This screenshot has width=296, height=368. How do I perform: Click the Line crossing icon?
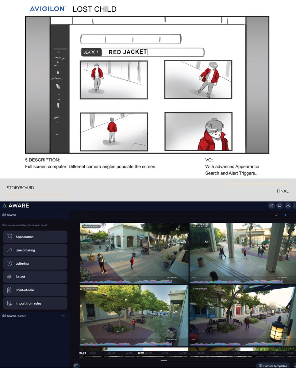pos(10,250)
